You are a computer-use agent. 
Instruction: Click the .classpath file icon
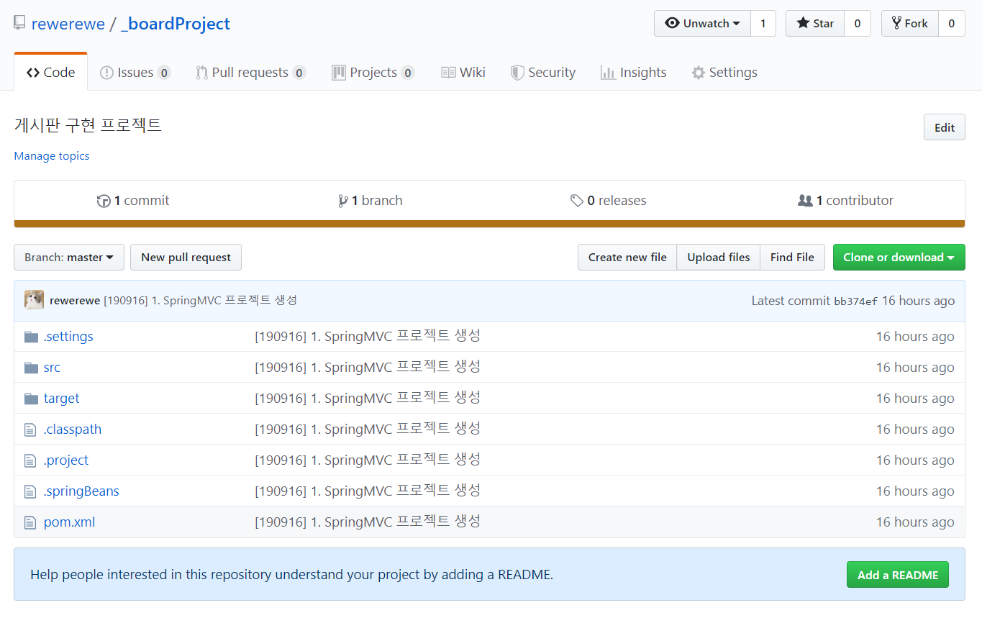[30, 430]
